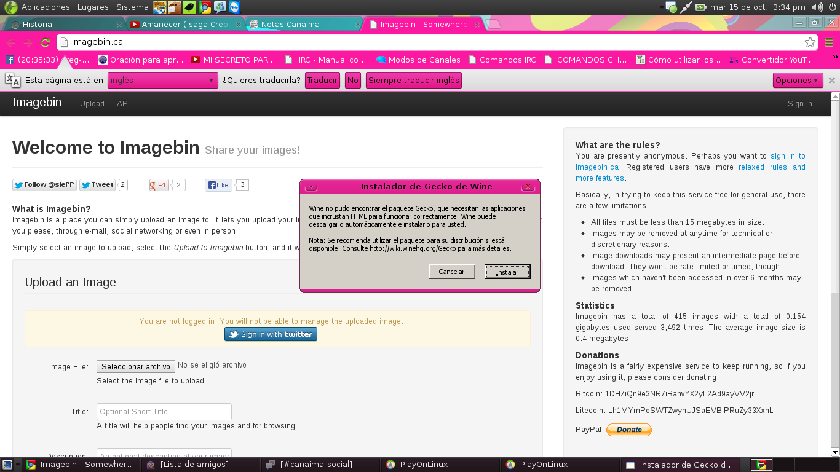Launch the TeamViewer icon in top panel

tap(234, 7)
